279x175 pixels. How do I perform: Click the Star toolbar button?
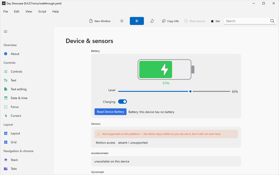(x=215, y=21)
